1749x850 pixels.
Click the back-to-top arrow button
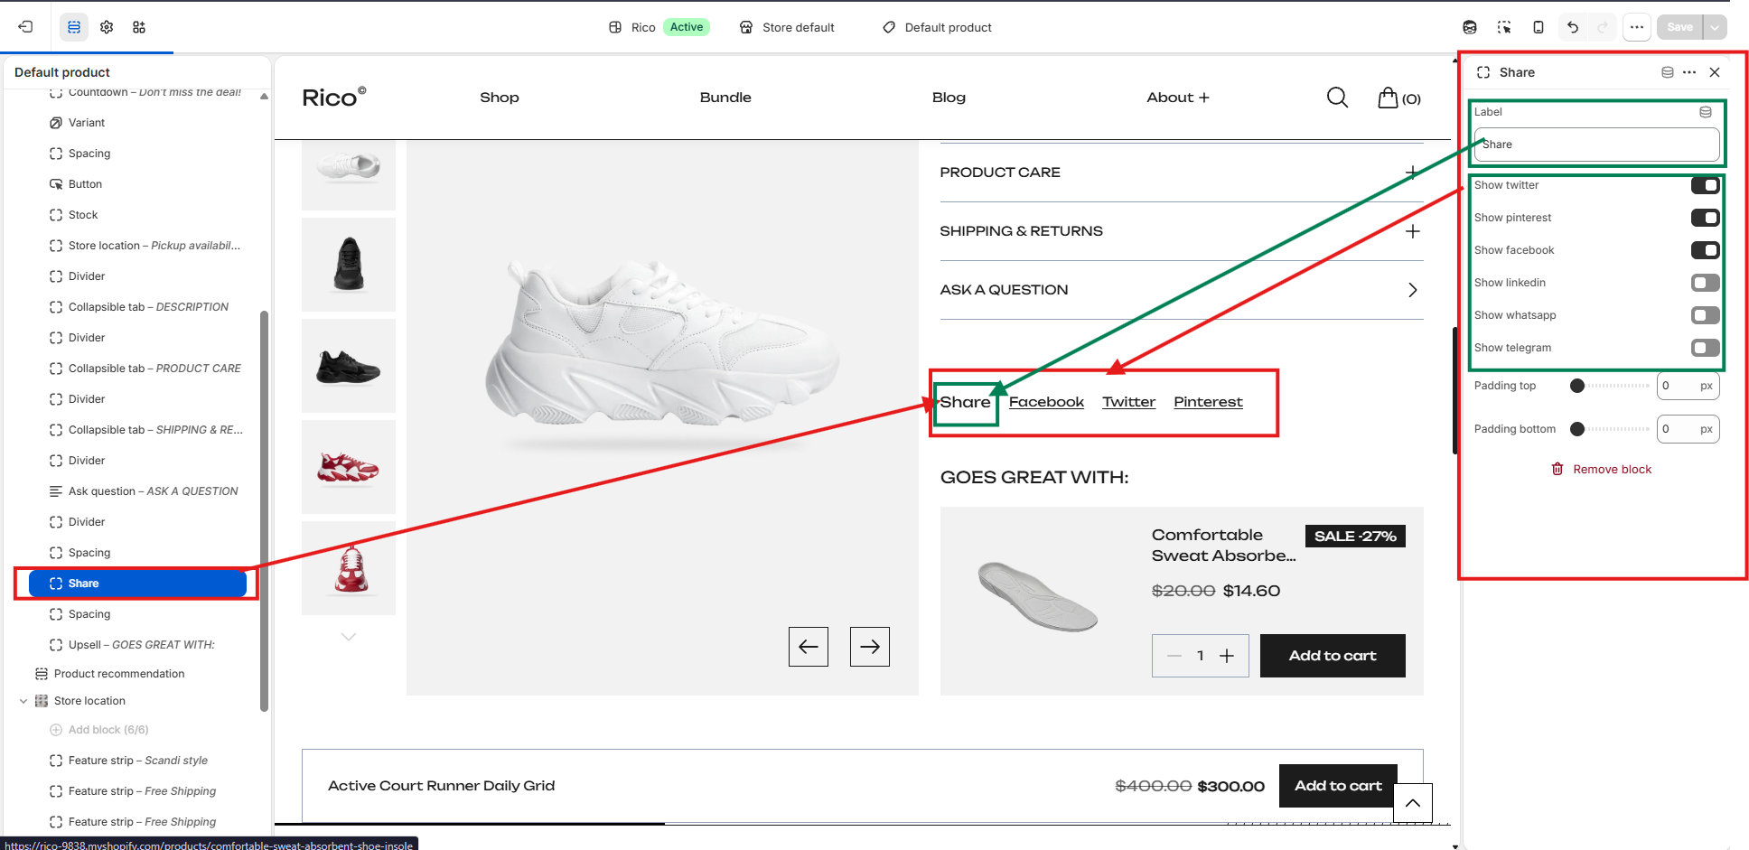pyautogui.click(x=1413, y=803)
